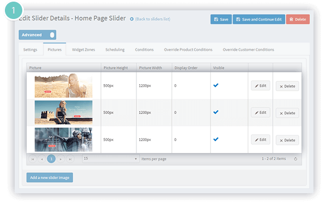Delete the castle seaside picture row
326x203 pixels.
(287, 113)
